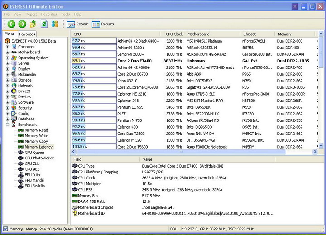Screen dimensions: 326x235
Task: Select the Motherboard ID field row
Action: tap(173, 213)
